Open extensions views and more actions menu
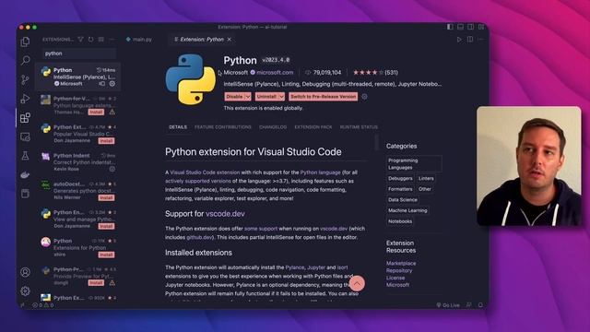This screenshot has height=332, width=590. click(x=112, y=39)
